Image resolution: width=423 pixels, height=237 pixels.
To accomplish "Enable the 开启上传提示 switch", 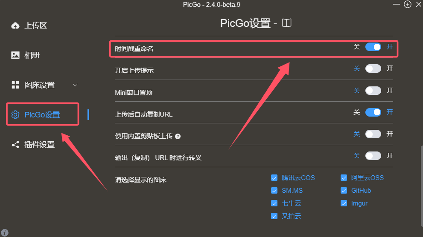I will 373,69.
